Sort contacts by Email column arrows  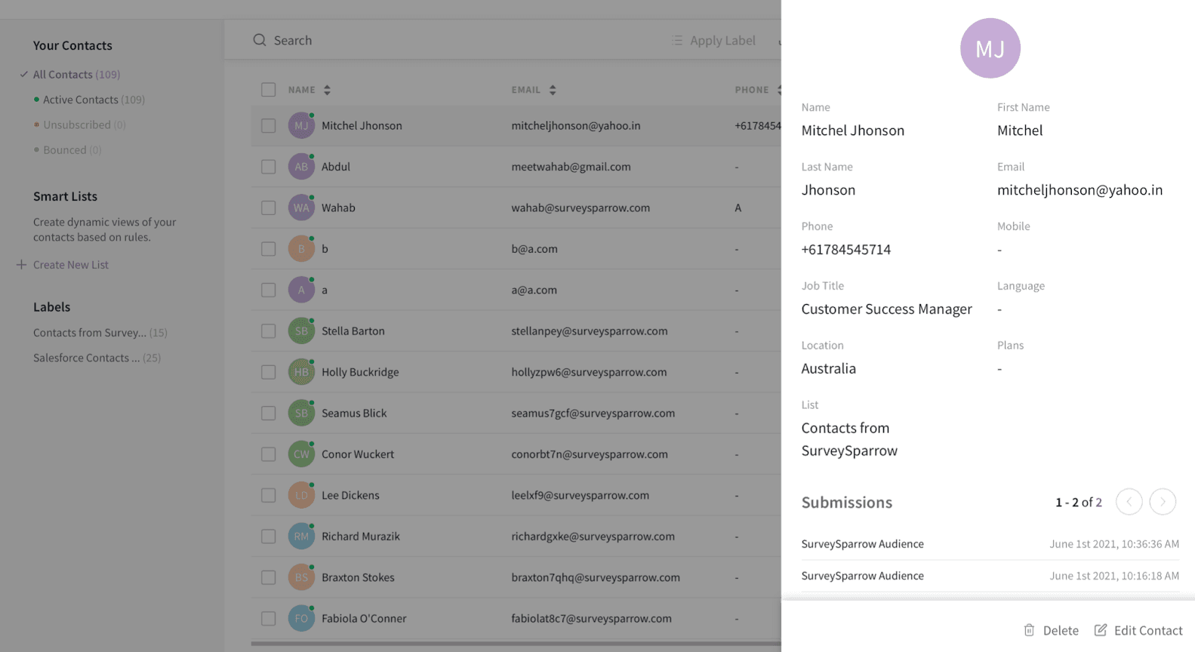553,90
